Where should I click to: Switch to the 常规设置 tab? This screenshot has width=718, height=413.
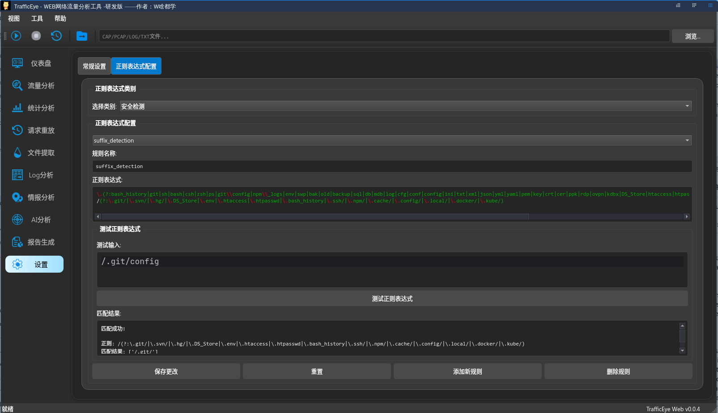tap(94, 66)
